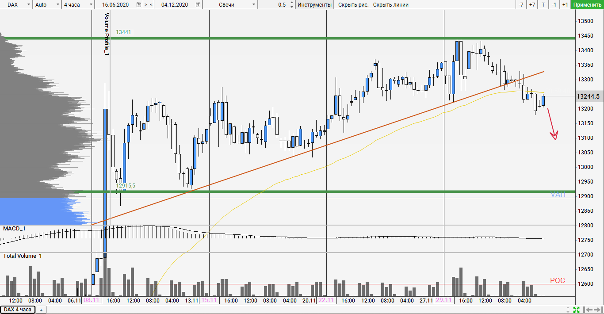Open start date calendar picker icon

[x=139, y=5]
